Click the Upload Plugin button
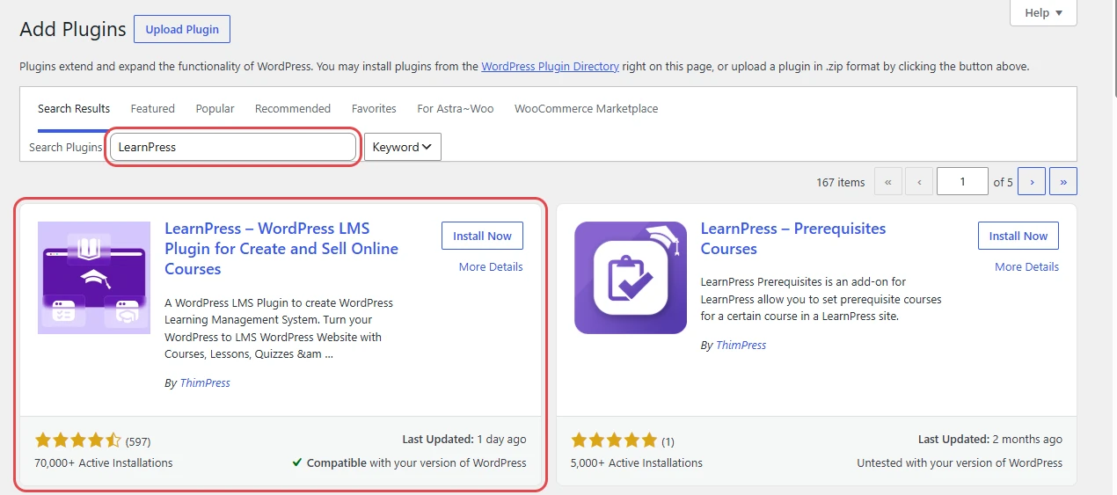 point(182,29)
